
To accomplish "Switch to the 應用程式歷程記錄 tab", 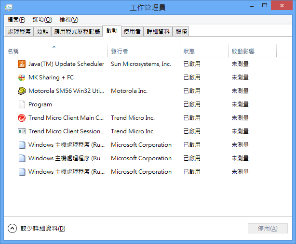I will point(77,31).
